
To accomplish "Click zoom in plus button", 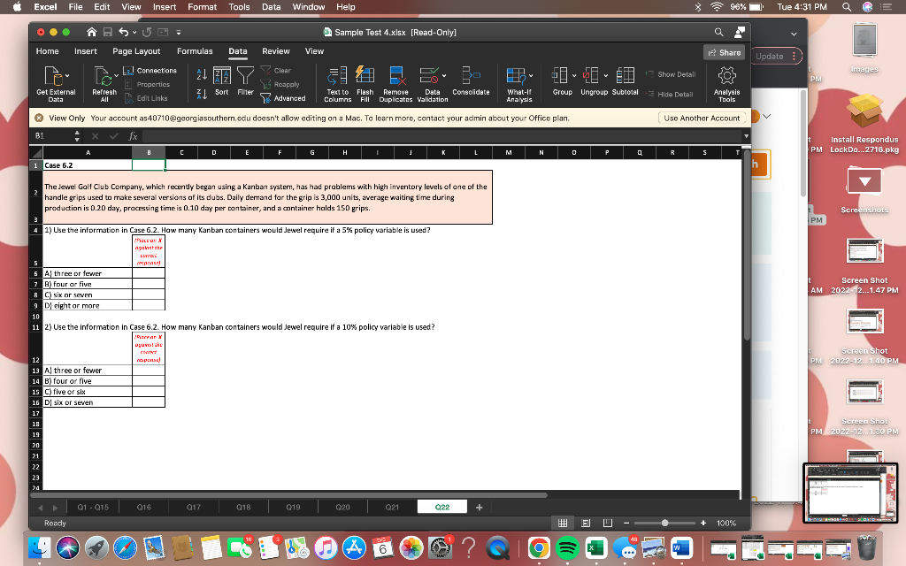I will click(x=703, y=524).
